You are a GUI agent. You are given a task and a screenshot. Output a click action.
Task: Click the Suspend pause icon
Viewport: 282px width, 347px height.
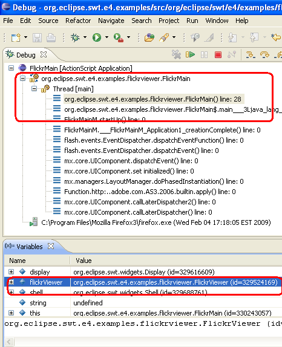point(204,54)
